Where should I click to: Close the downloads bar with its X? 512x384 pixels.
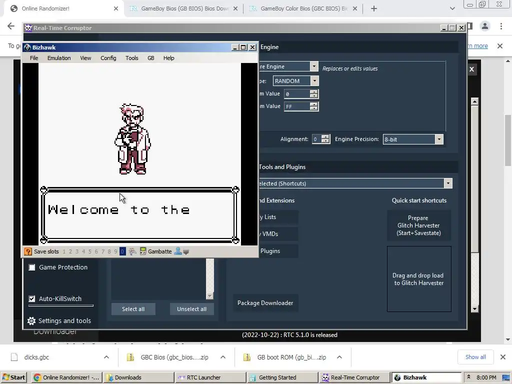pyautogui.click(x=503, y=357)
